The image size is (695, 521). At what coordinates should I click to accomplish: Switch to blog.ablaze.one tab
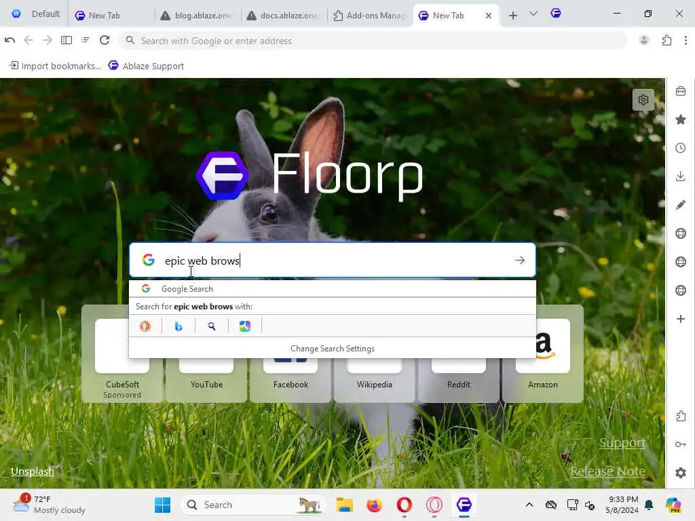(196, 16)
